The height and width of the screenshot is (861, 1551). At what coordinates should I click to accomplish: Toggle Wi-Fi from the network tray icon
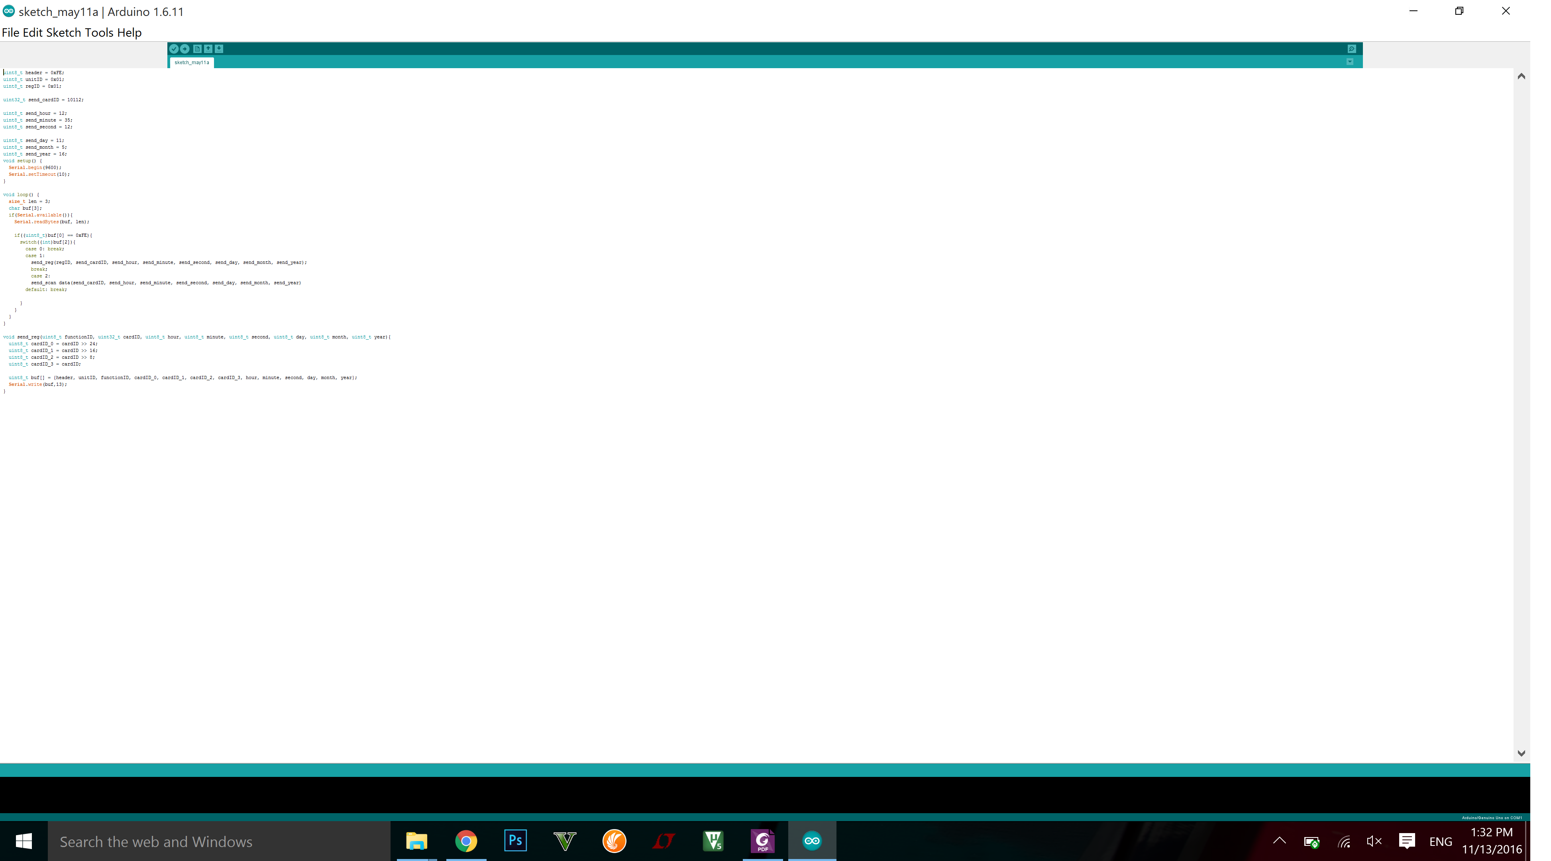tap(1343, 841)
